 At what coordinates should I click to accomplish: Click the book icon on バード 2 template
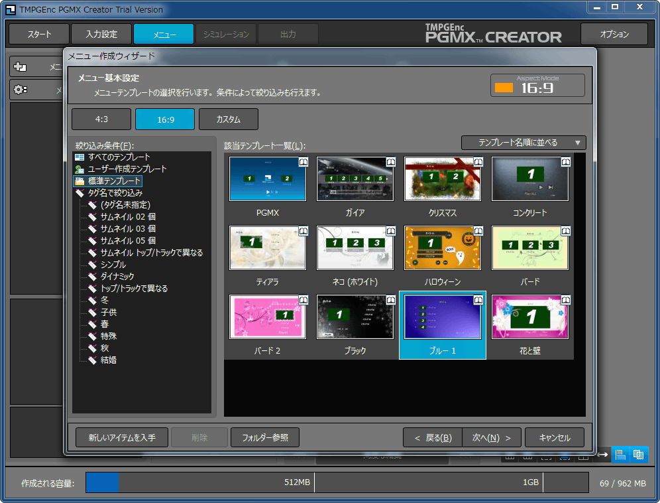coord(303,300)
